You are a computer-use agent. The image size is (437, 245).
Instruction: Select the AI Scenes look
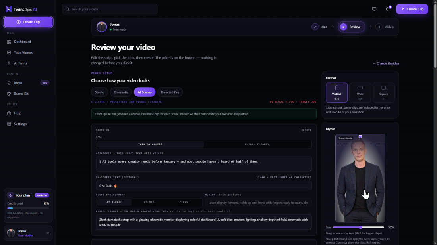click(x=144, y=92)
